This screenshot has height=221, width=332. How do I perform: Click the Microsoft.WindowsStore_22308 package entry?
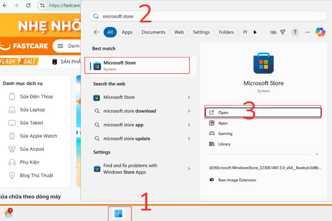tap(265, 168)
